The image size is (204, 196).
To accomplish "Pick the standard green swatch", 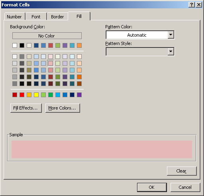I will [51, 95].
